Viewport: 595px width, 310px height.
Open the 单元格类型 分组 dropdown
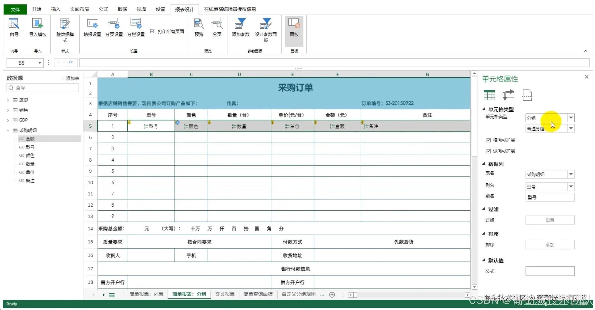571,118
